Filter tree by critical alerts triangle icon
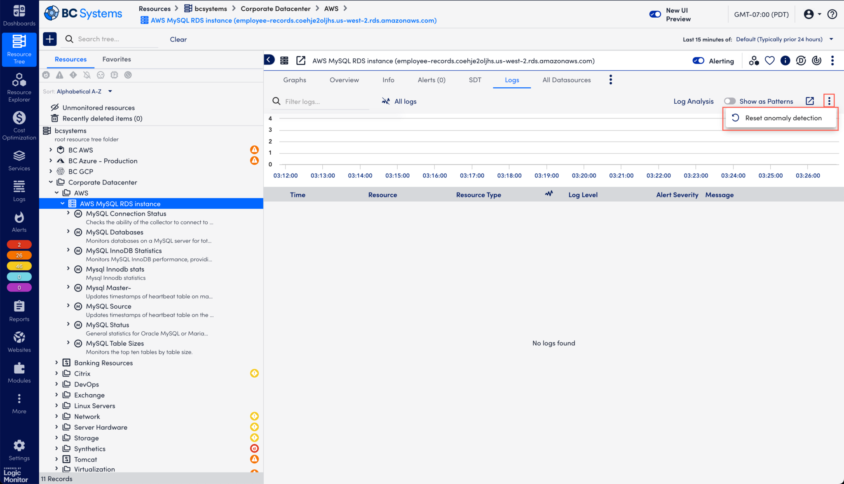This screenshot has width=844, height=484. [59, 75]
